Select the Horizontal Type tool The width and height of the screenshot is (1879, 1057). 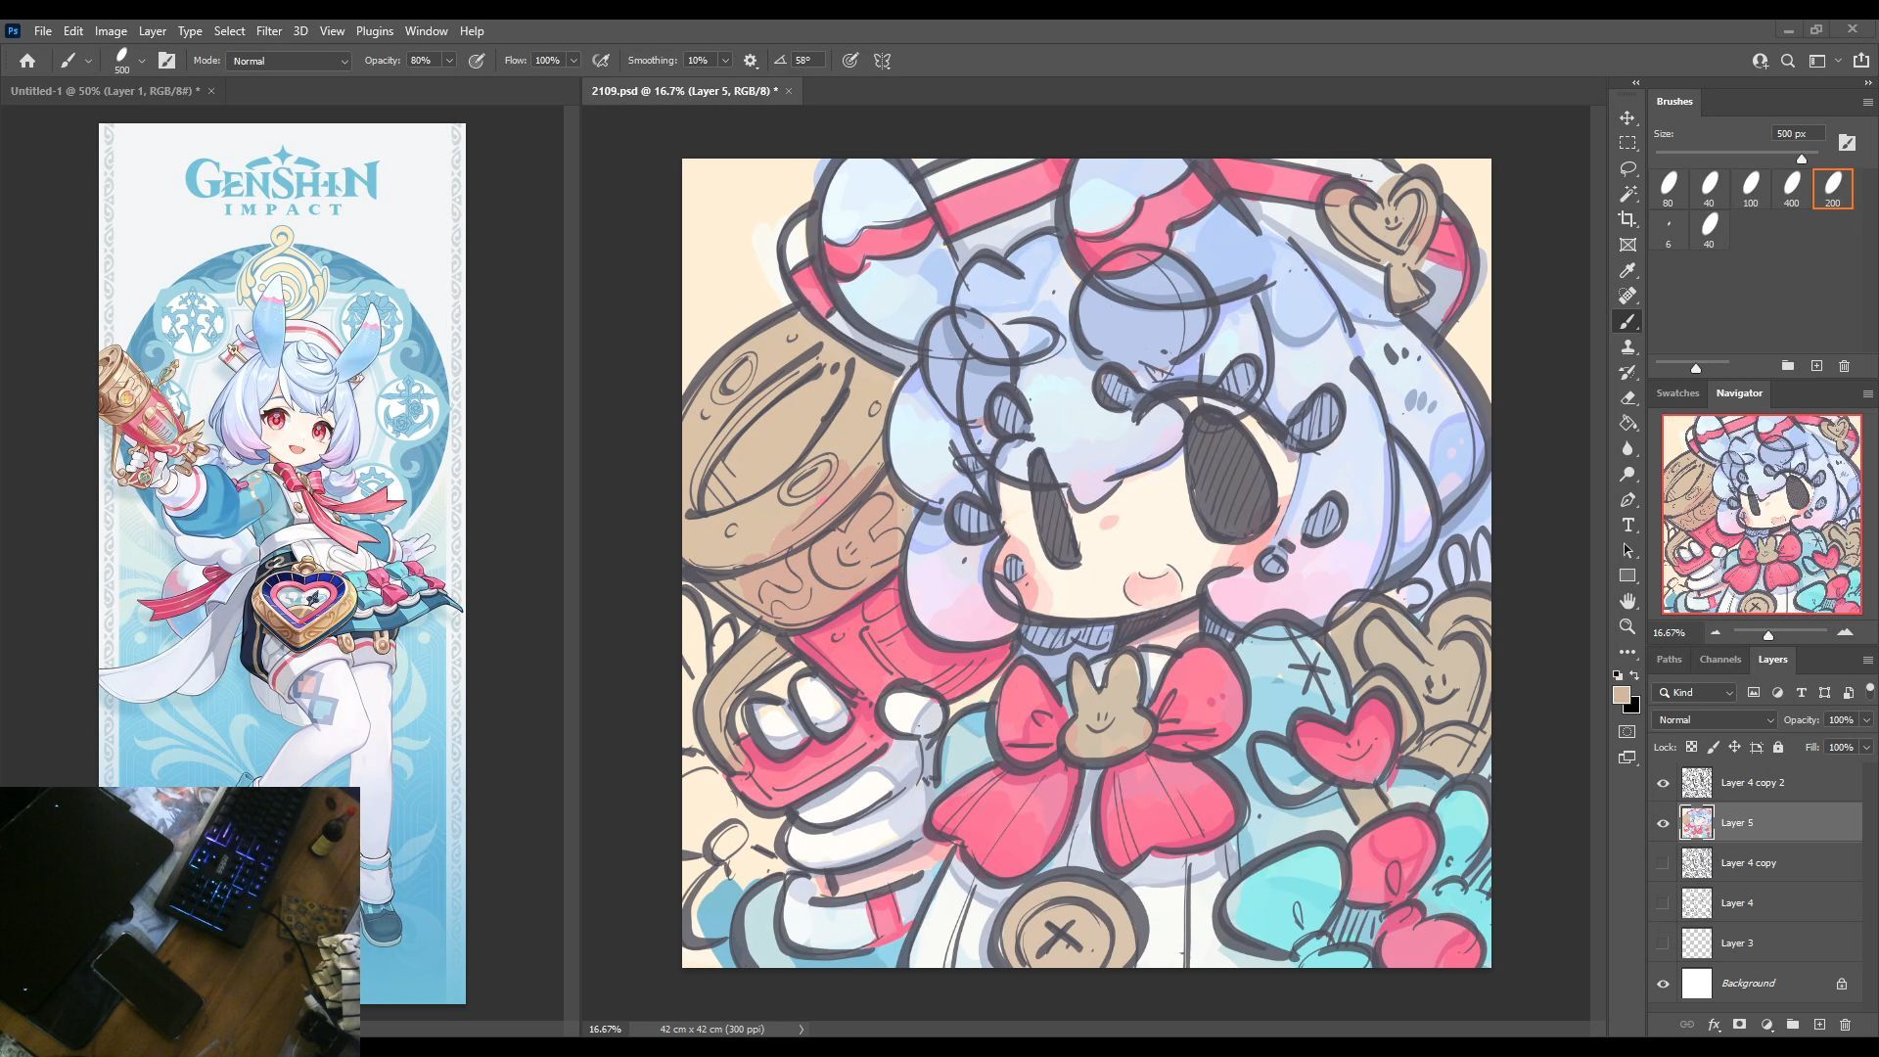point(1627,525)
